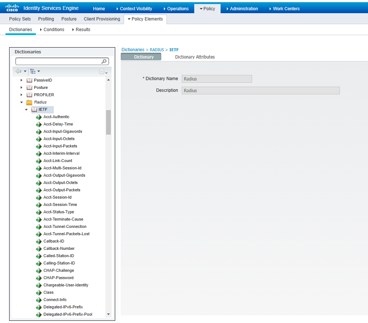Select the Calling-Station-ID attribute
The height and width of the screenshot is (323, 368).
59,263
